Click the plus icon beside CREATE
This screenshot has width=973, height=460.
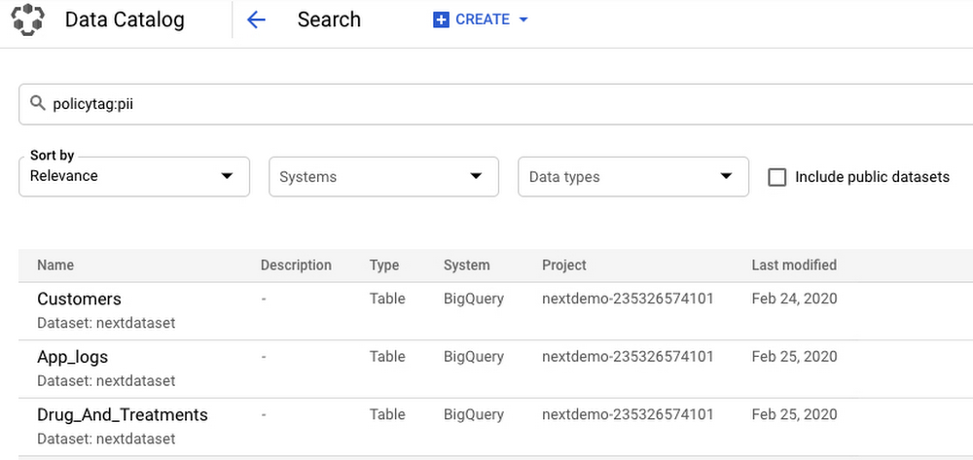441,19
